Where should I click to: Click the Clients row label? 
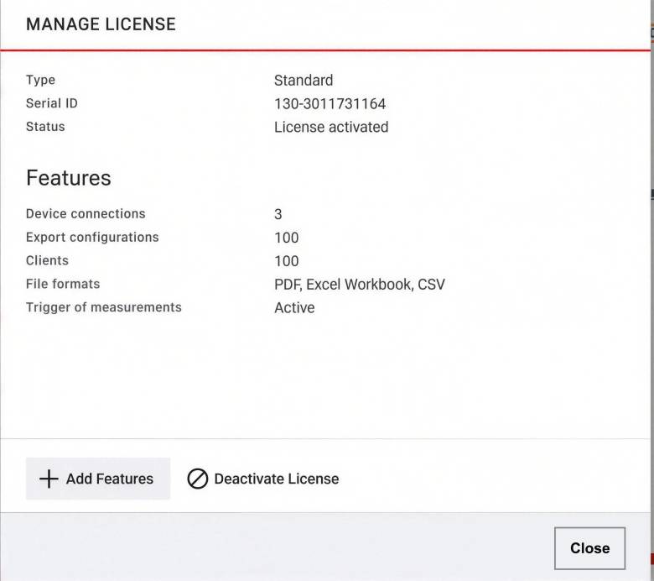pyautogui.click(x=47, y=261)
